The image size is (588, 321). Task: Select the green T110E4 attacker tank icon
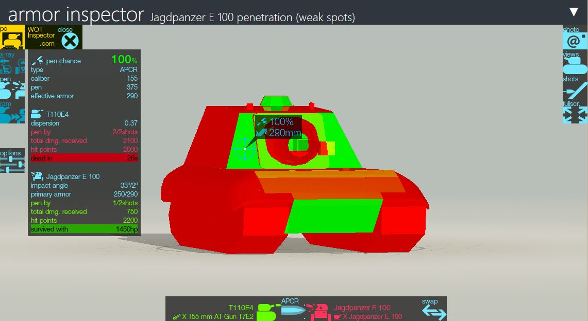coord(268,312)
